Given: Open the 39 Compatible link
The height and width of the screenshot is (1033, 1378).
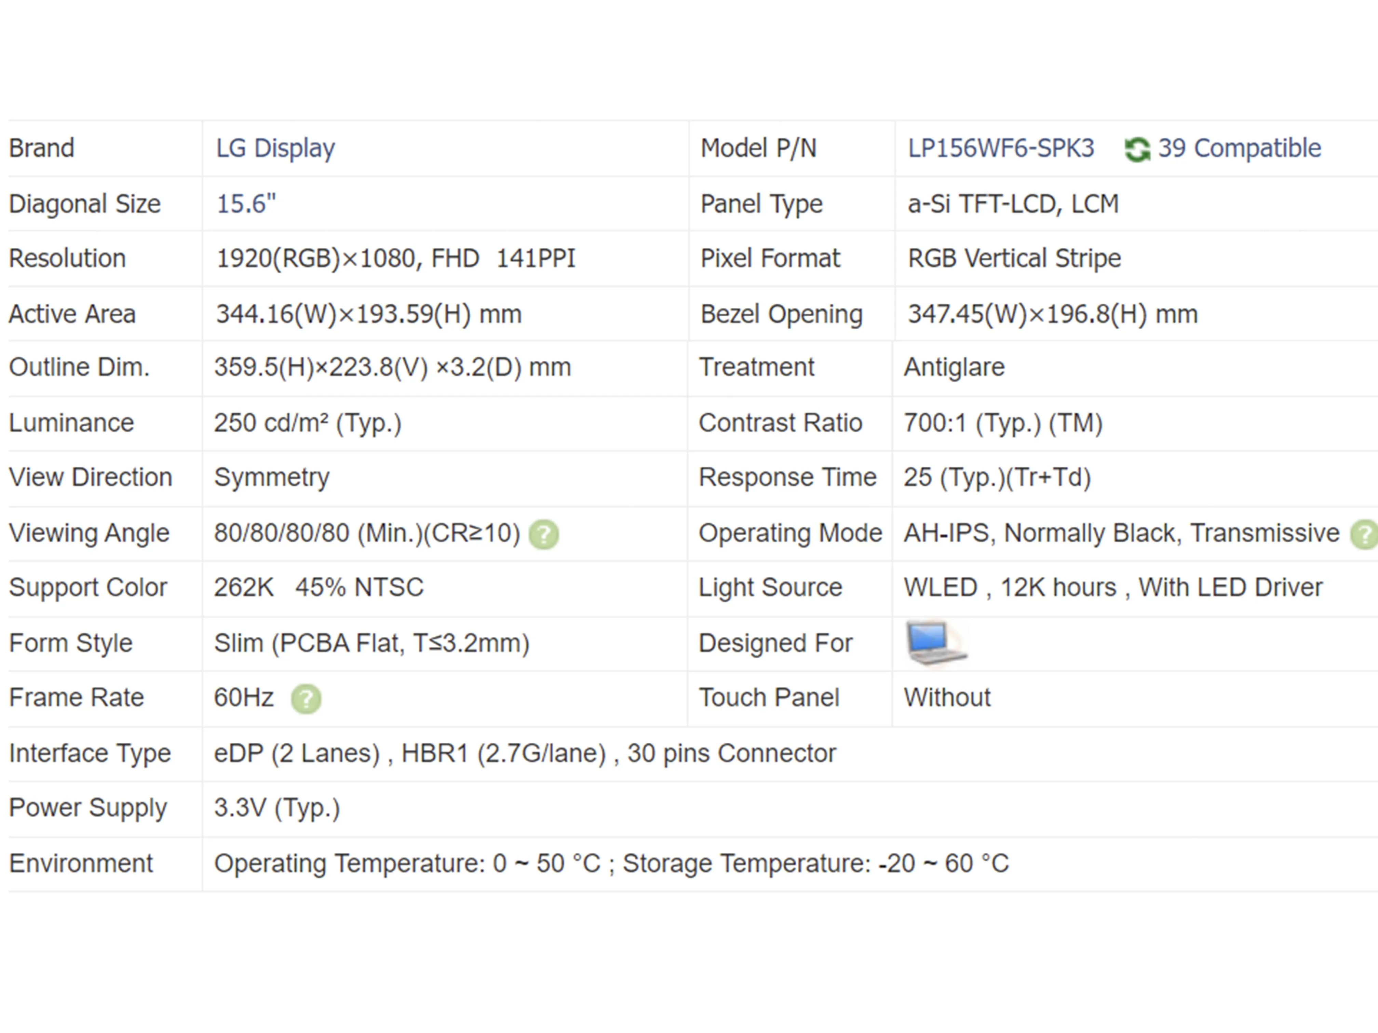Looking at the screenshot, I should point(1239,148).
